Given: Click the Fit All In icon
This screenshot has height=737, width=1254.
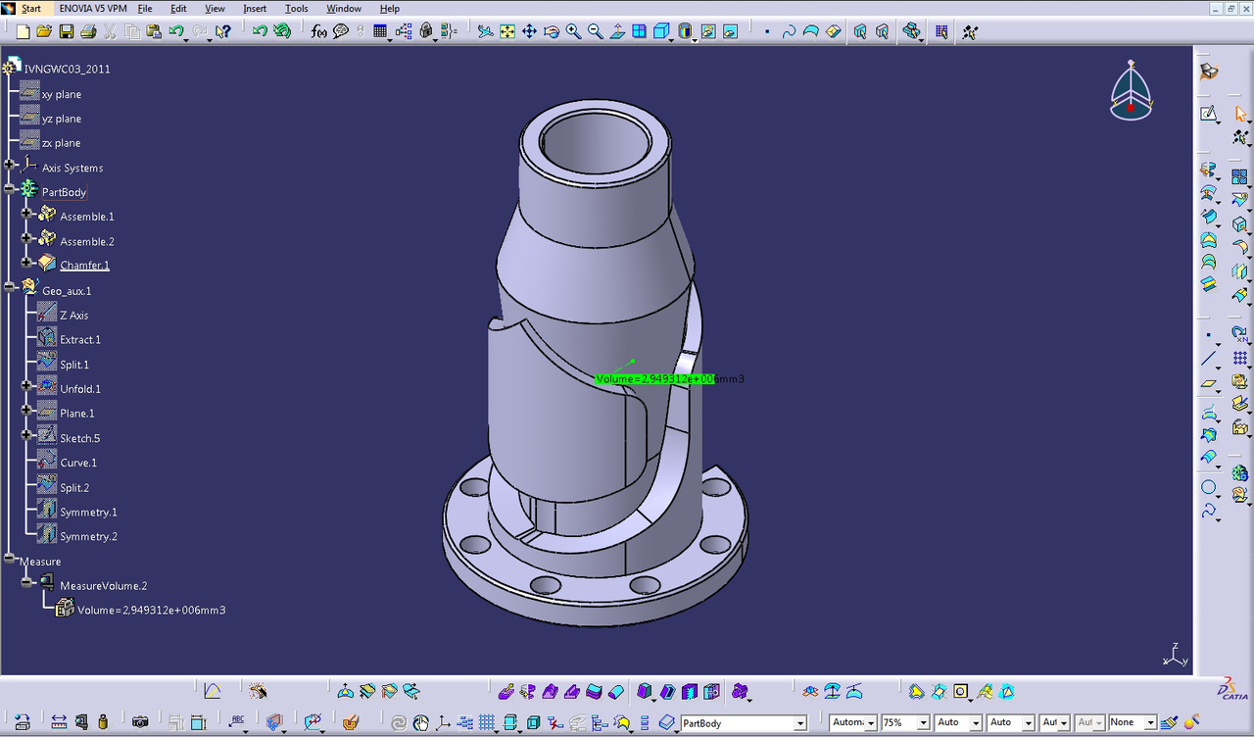Looking at the screenshot, I should click(x=507, y=31).
